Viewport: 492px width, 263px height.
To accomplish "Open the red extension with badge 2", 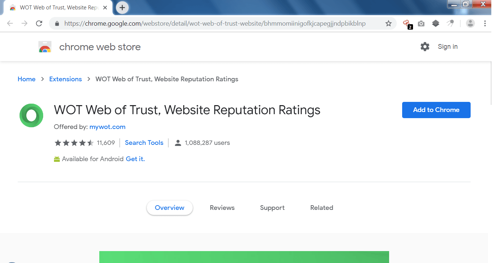I will (407, 24).
